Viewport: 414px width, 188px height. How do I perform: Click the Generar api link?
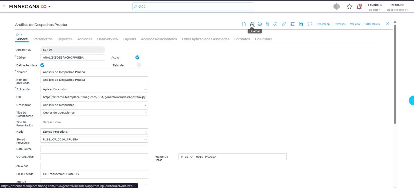point(323,24)
